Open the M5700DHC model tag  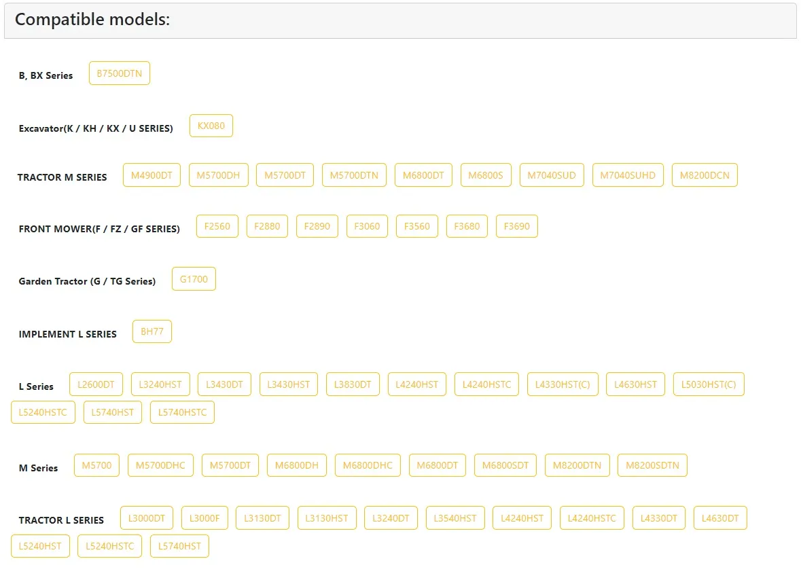[x=160, y=466]
